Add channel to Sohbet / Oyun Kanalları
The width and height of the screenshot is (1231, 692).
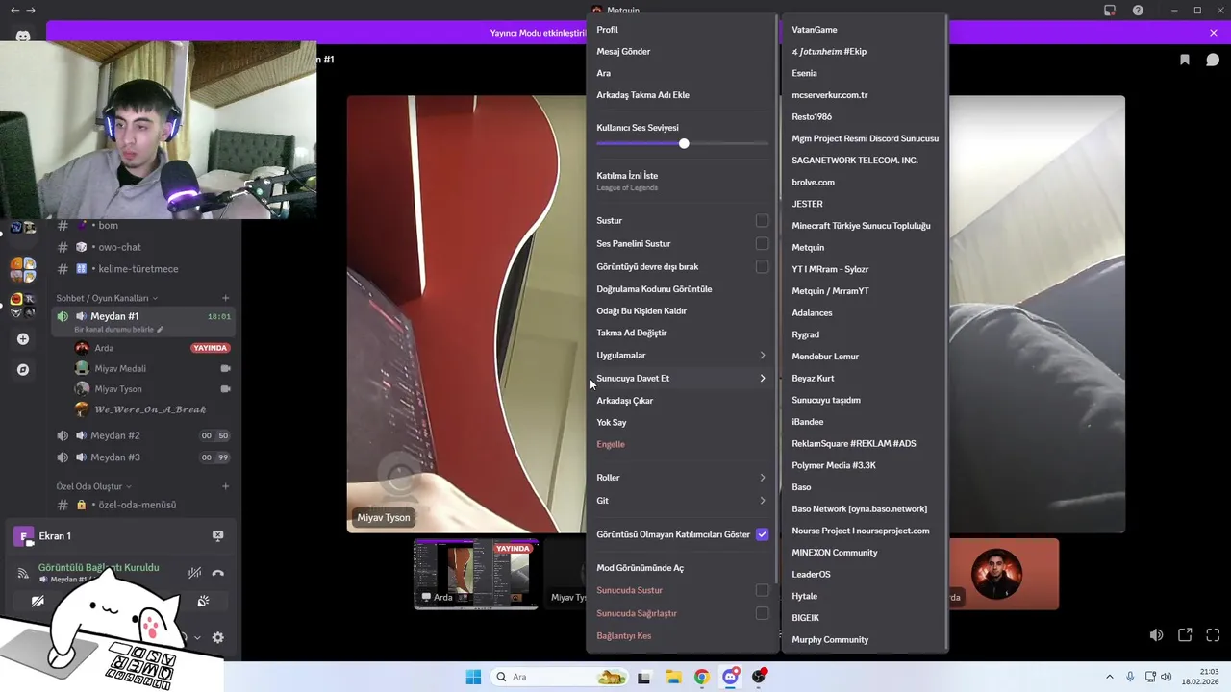click(225, 298)
